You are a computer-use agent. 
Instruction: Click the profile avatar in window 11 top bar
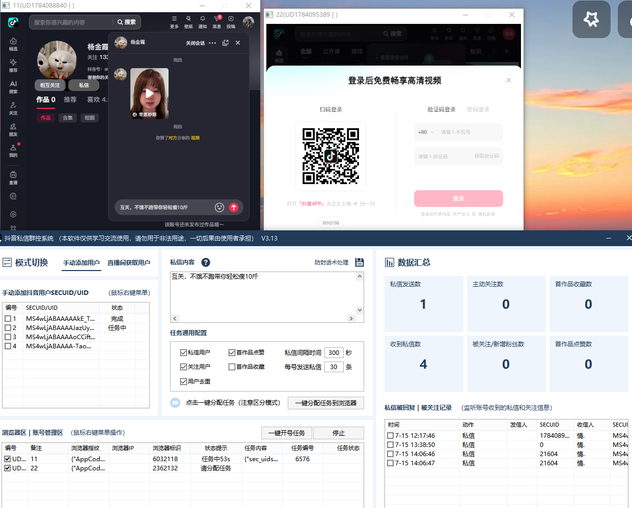(249, 22)
